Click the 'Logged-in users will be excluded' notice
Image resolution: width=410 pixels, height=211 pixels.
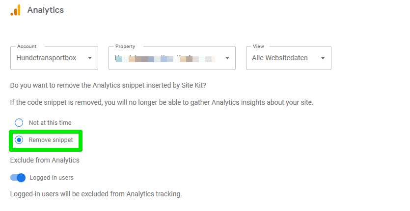pos(96,194)
